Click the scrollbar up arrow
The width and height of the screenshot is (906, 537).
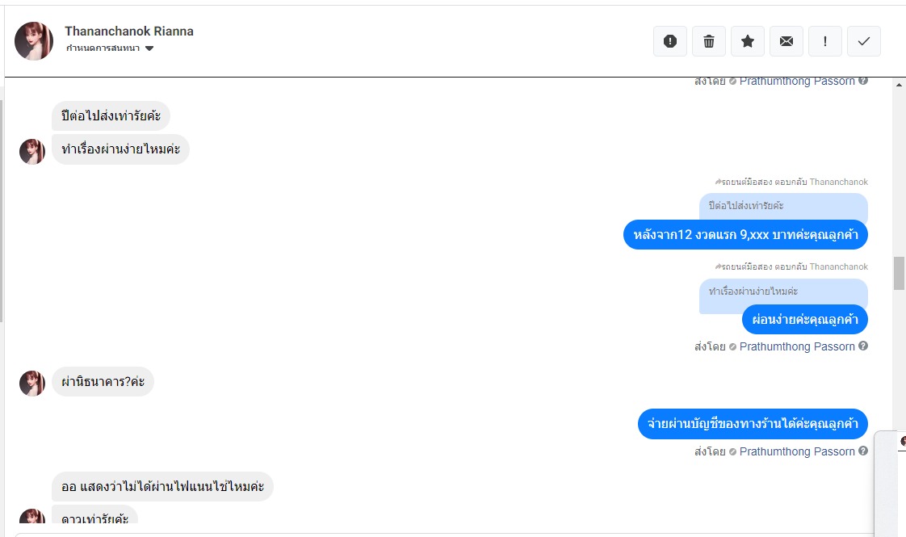coord(899,83)
